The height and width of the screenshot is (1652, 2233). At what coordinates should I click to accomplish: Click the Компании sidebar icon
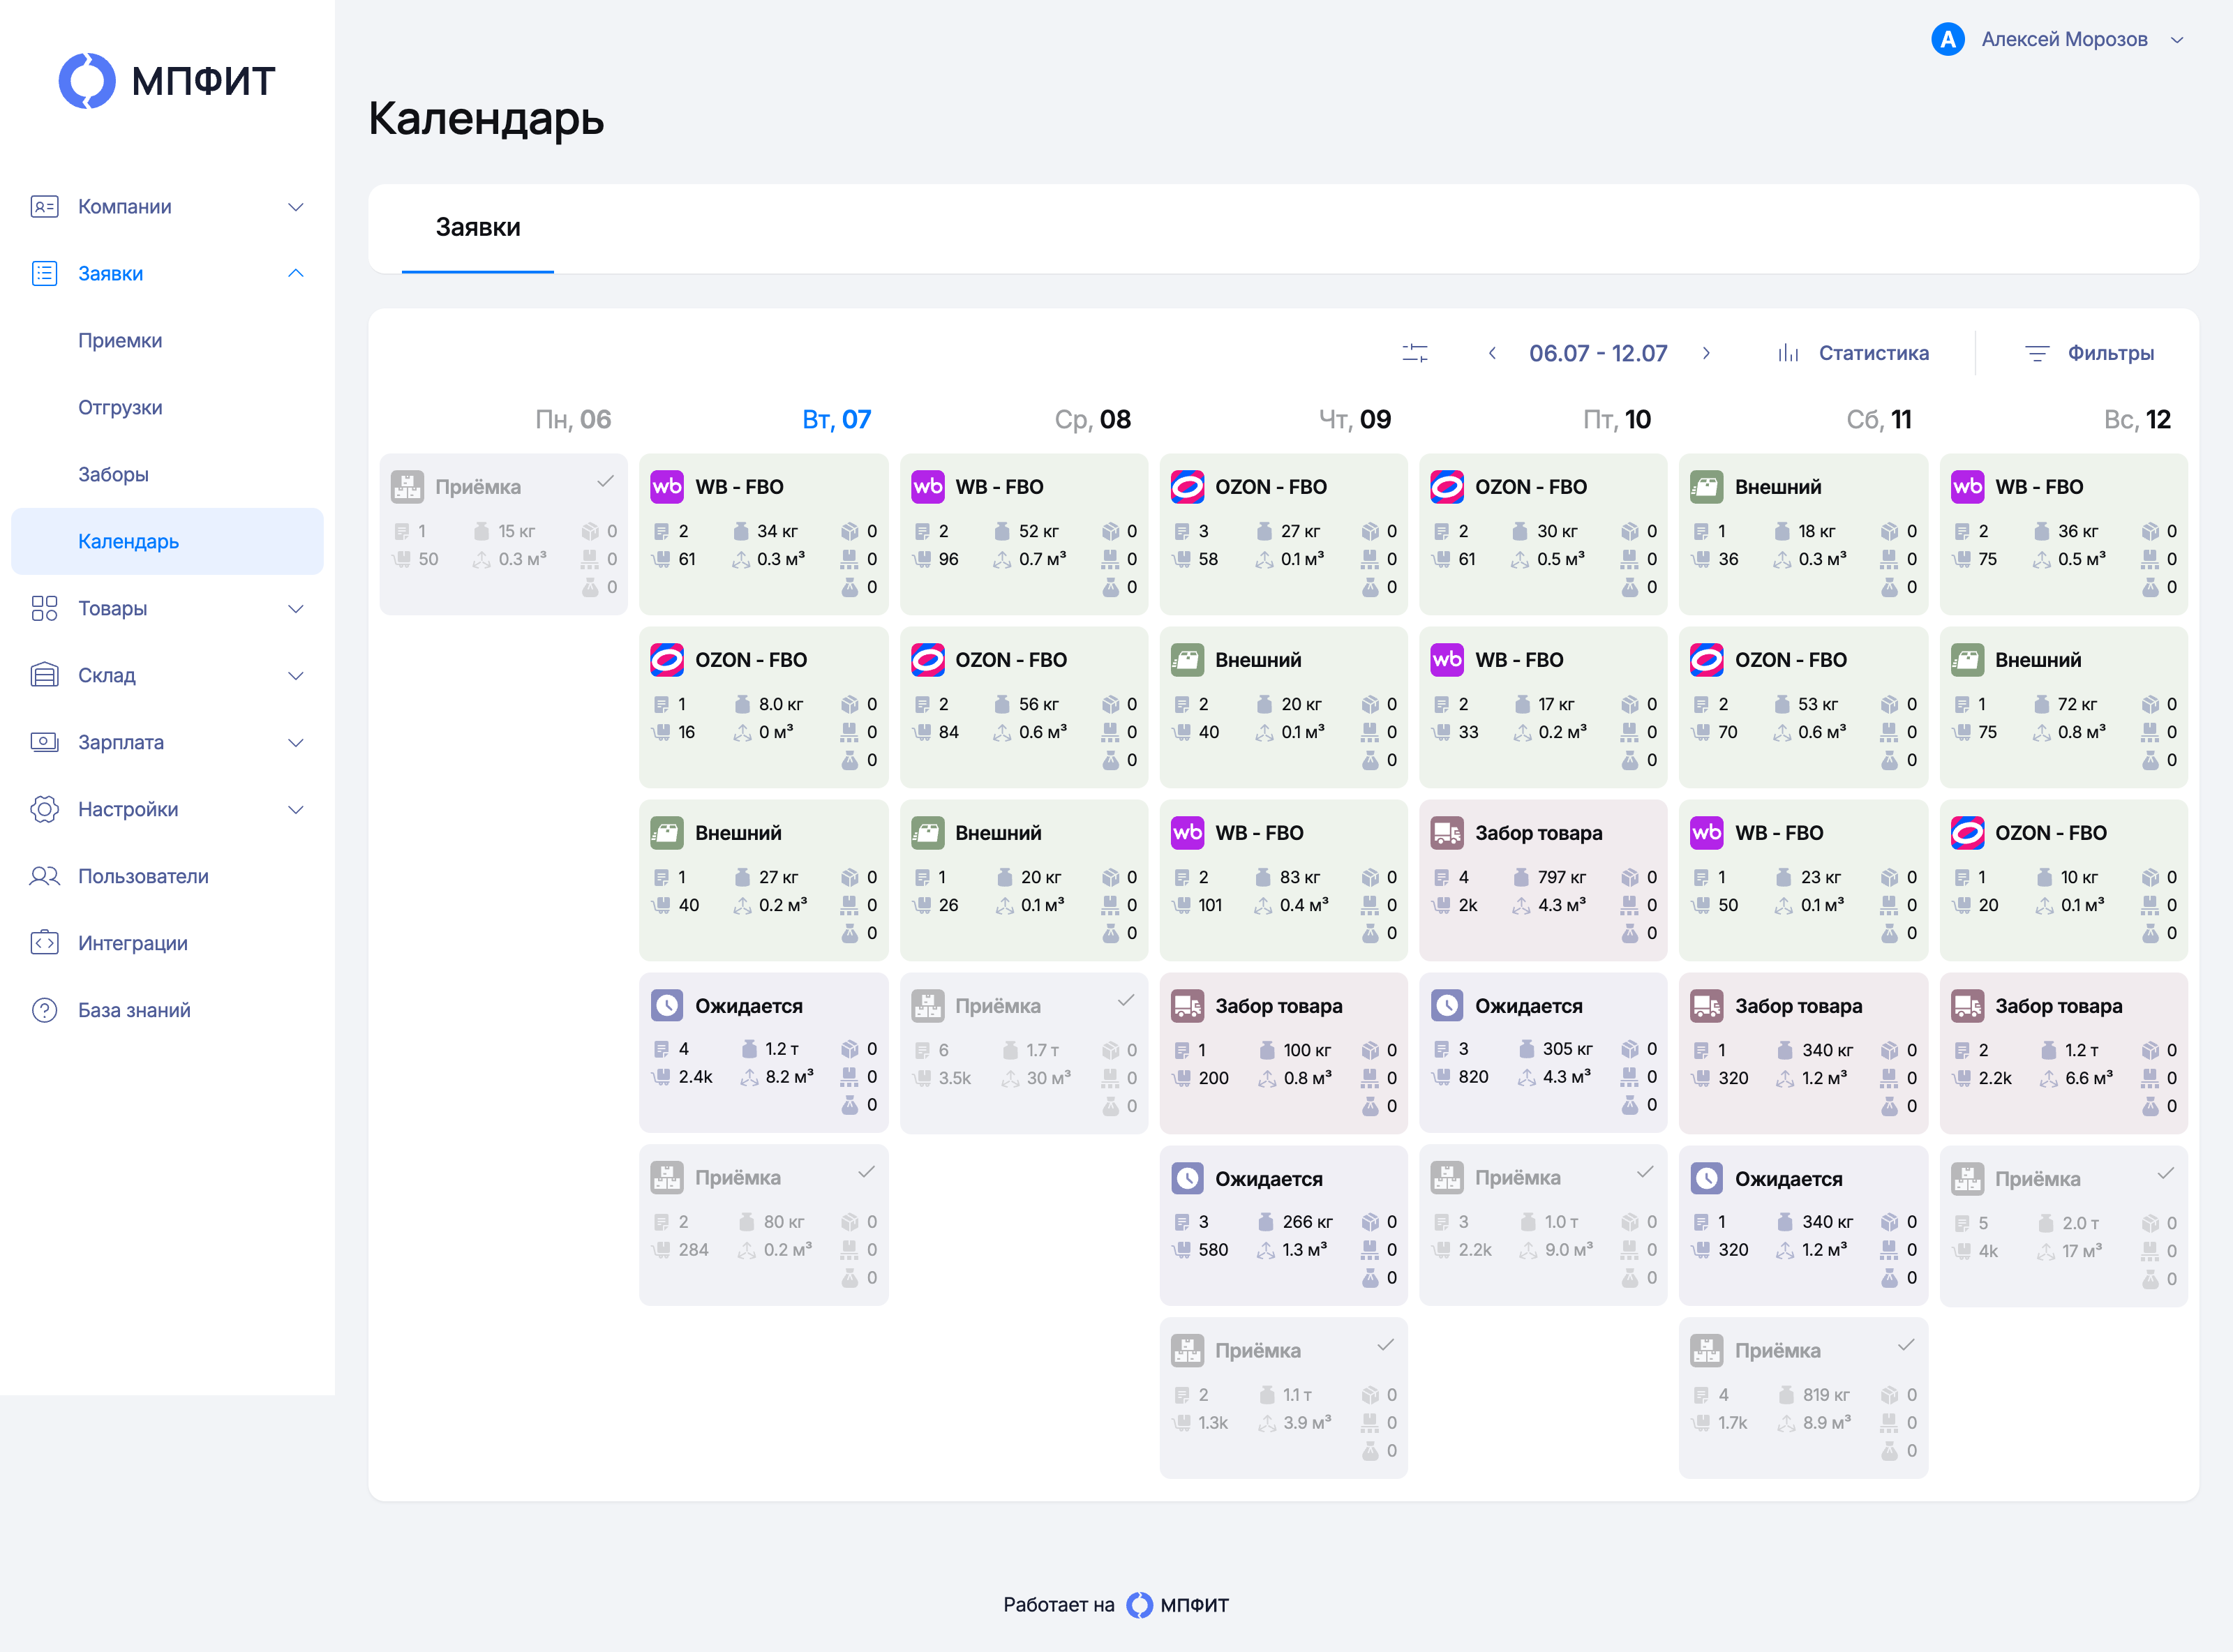pyautogui.click(x=44, y=207)
